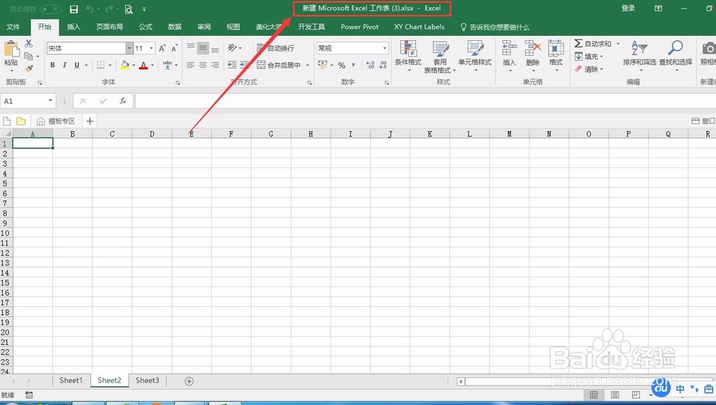Open Print Preview from quick access toolbar
Screen dimensions: 716x405
(129, 9)
